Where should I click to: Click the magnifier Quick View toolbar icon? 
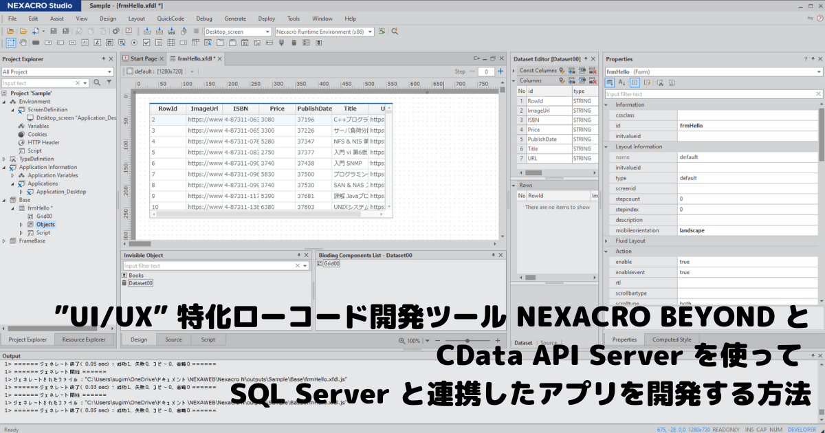pos(395,31)
